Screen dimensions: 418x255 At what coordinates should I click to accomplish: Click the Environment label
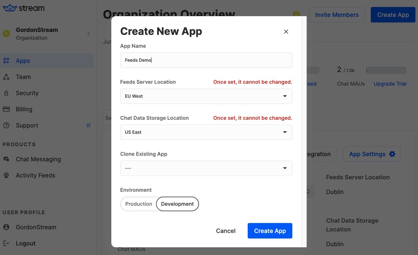136,190
